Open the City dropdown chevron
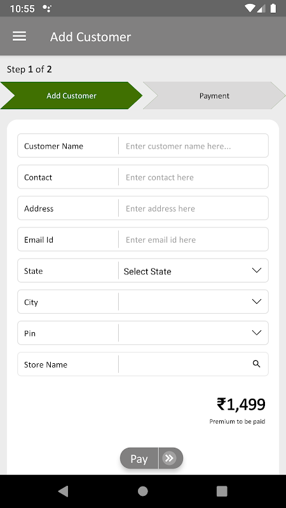 point(257,302)
